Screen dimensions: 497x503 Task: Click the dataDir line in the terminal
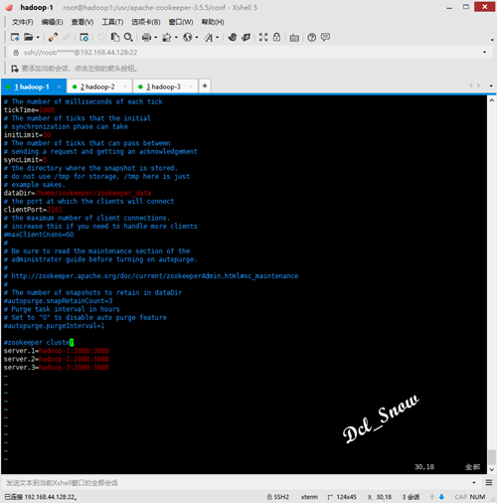[x=78, y=193]
